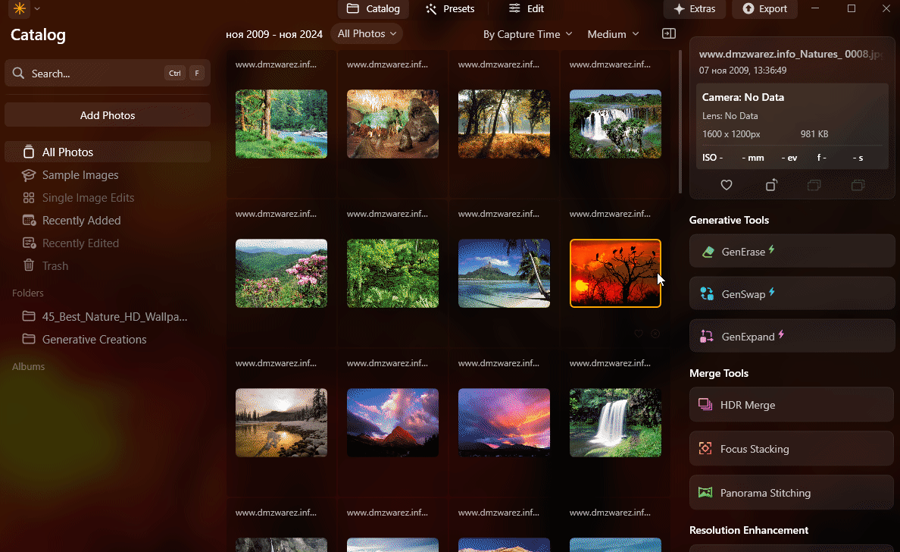Click the Folders section header
900x552 pixels.
(27, 293)
